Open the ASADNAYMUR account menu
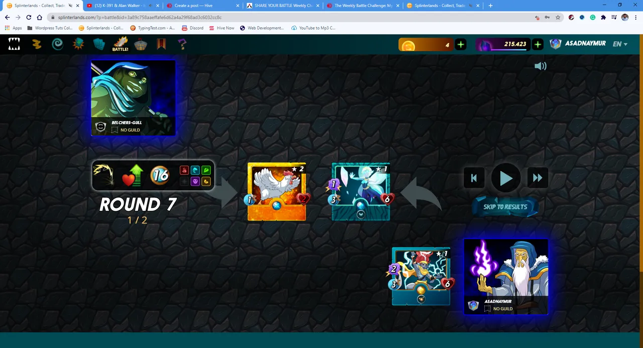This screenshot has height=348, width=643. 578,44
